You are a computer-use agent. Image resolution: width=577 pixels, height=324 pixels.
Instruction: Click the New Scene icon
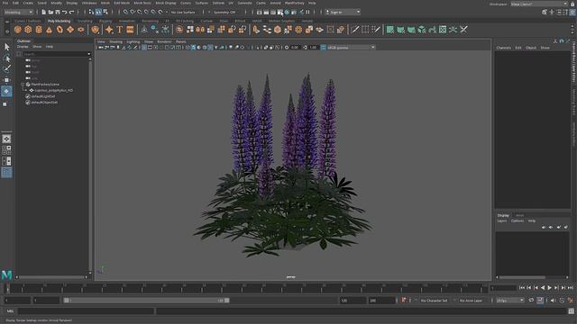(43, 12)
